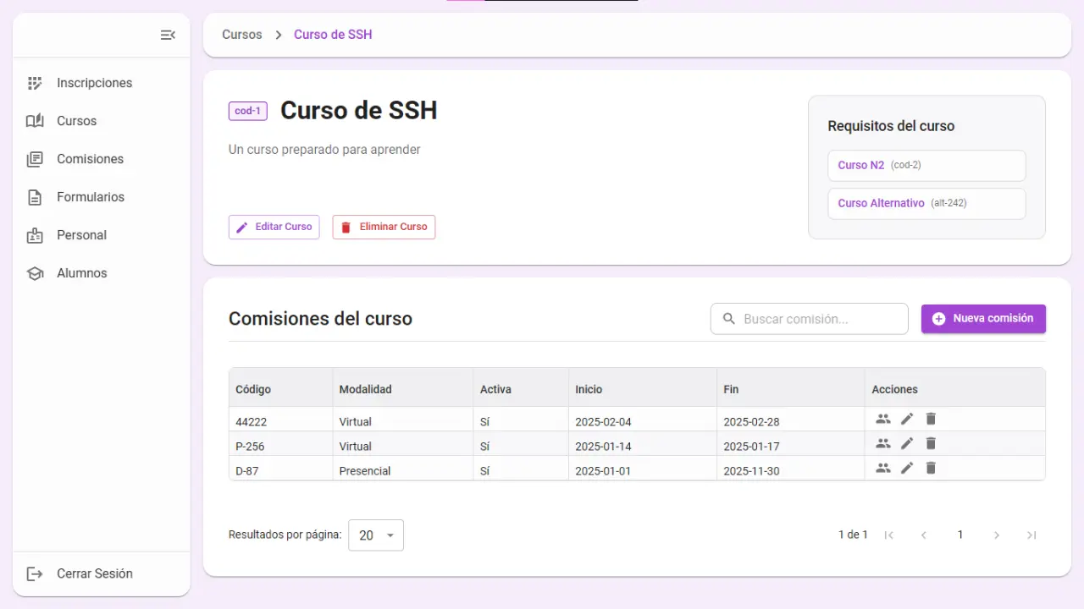Click the Comisiones sidebar icon
Viewport: 1084px width, 609px height.
click(35, 159)
